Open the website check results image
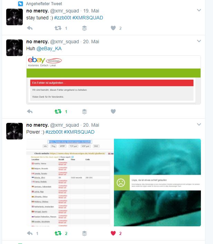Screen dimensions: 213x244 coord(70,182)
